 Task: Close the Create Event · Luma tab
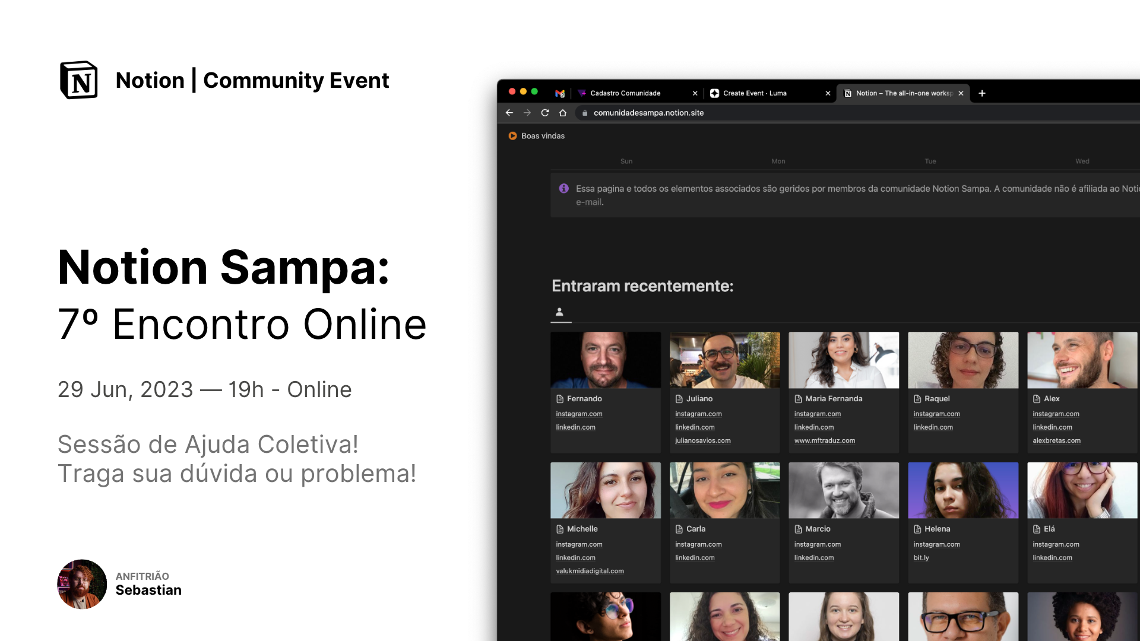(x=828, y=93)
